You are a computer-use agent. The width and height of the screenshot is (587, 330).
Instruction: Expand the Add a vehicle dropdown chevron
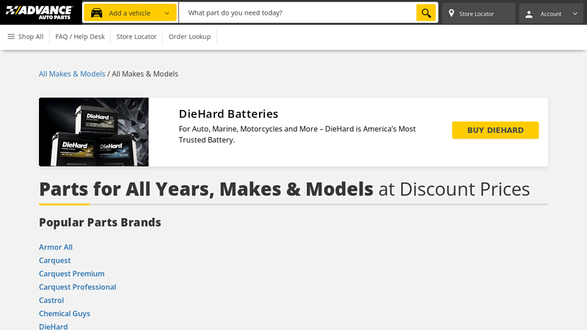click(167, 13)
